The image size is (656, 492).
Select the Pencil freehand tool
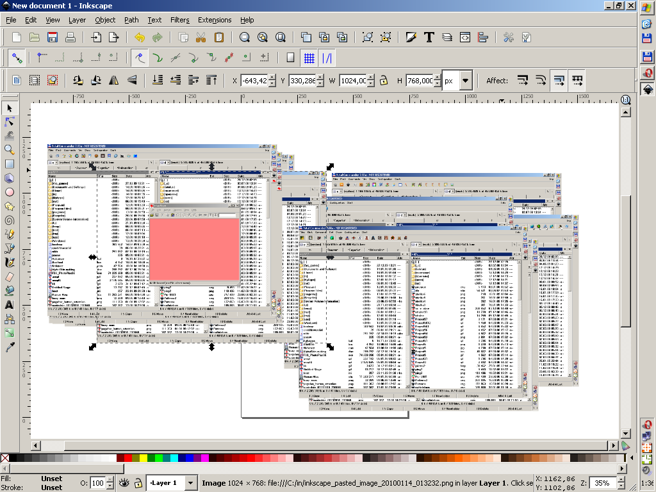[10, 234]
